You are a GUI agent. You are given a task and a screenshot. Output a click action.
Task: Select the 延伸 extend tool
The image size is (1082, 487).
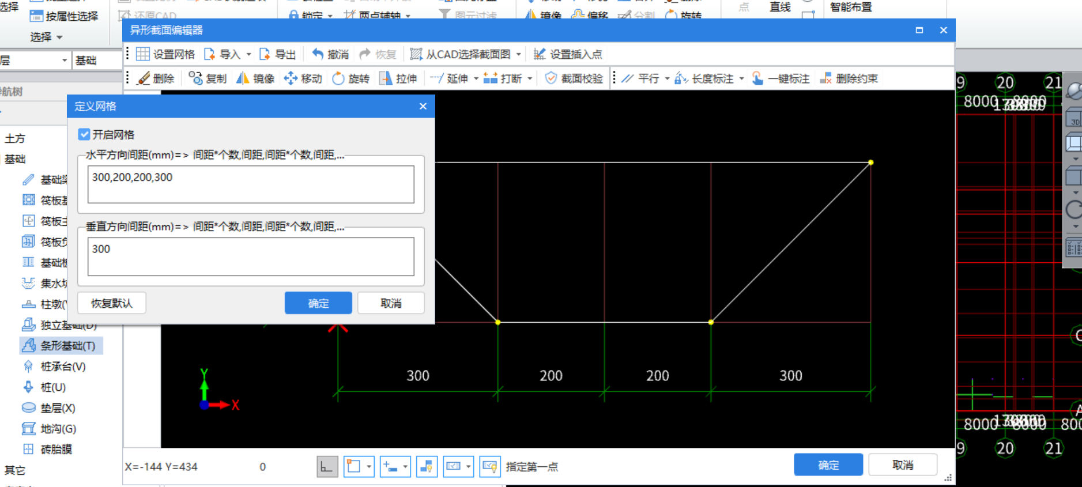pyautogui.click(x=450, y=78)
